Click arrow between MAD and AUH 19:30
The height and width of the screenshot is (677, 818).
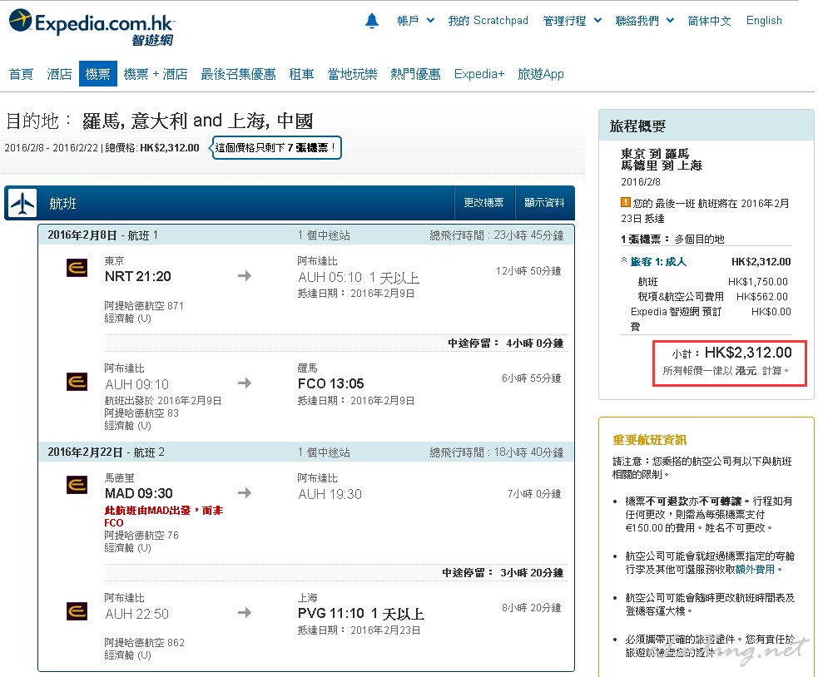(x=245, y=492)
